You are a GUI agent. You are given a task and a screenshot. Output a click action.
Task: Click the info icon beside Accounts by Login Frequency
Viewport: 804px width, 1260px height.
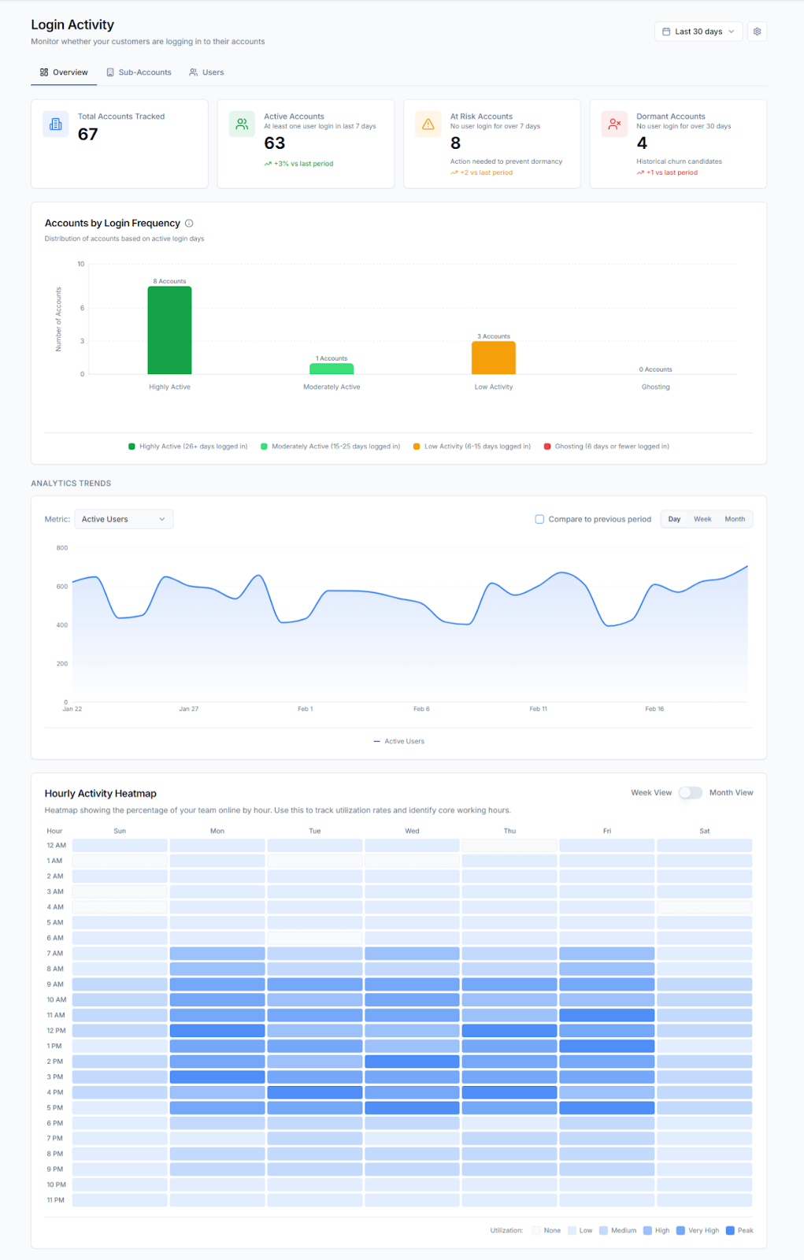tap(189, 224)
